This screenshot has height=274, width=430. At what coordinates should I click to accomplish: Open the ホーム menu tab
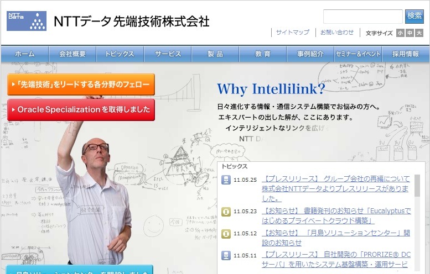click(25, 54)
